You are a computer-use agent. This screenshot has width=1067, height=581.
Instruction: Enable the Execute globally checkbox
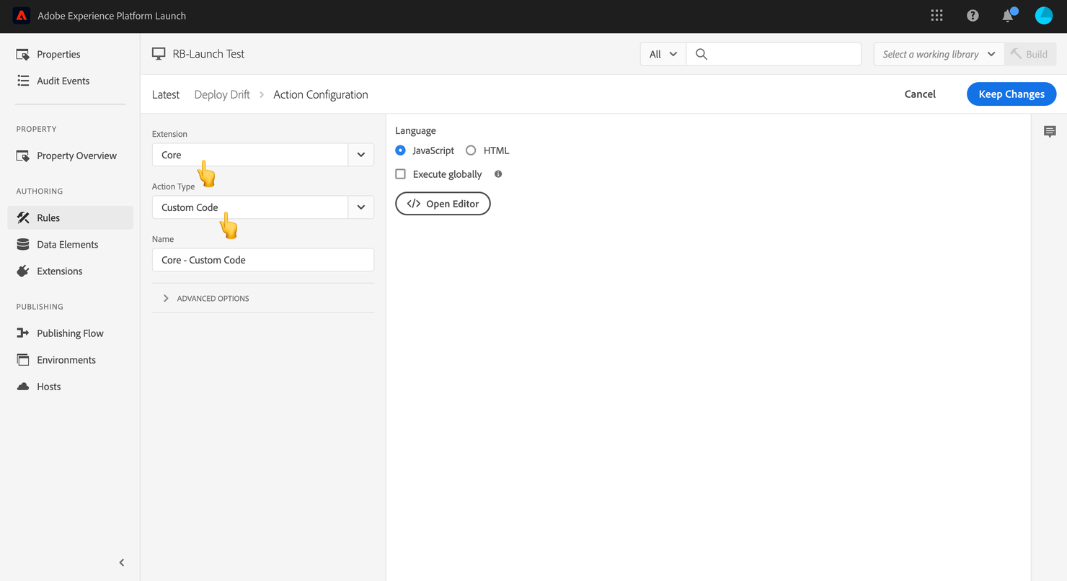click(x=401, y=174)
